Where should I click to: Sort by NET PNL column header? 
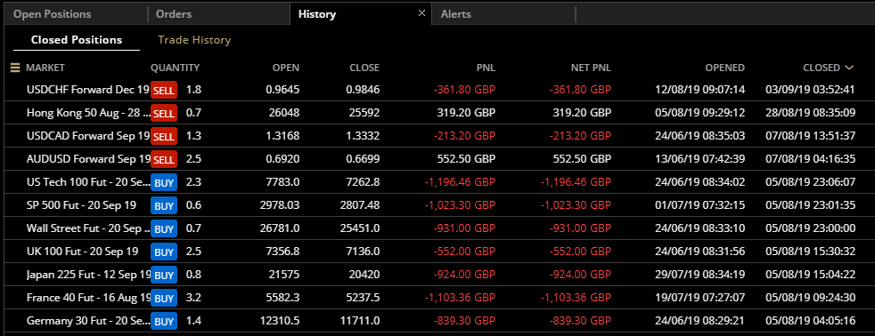(x=591, y=68)
